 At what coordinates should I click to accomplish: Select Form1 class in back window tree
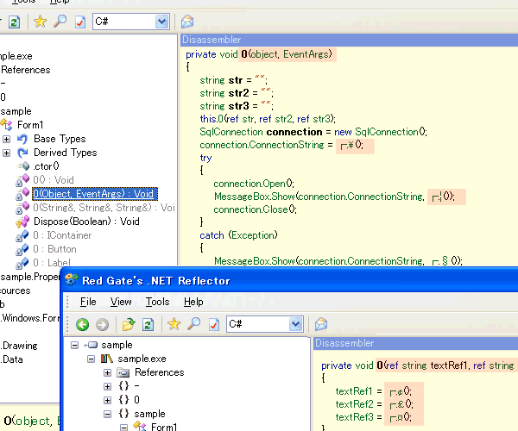point(30,125)
